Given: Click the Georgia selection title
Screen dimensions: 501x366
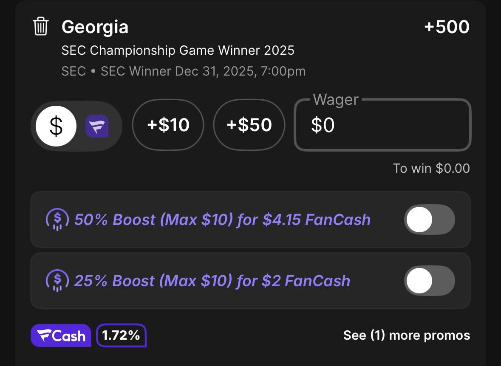Looking at the screenshot, I should click(95, 27).
